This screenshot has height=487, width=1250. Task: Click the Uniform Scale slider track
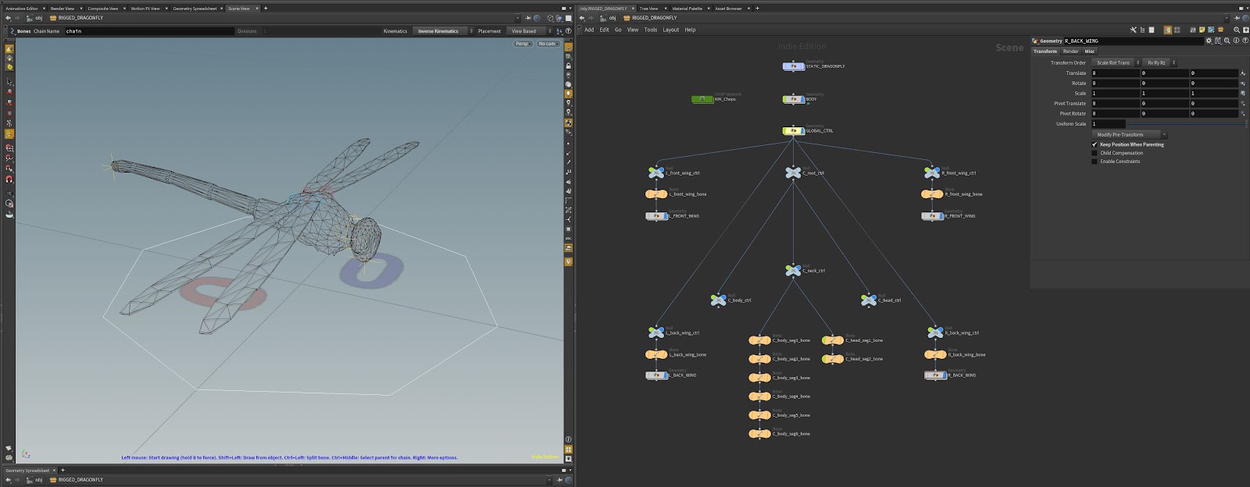tap(1186, 123)
